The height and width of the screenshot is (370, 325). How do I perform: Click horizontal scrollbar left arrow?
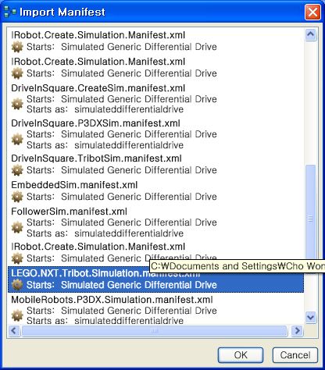(x=14, y=331)
